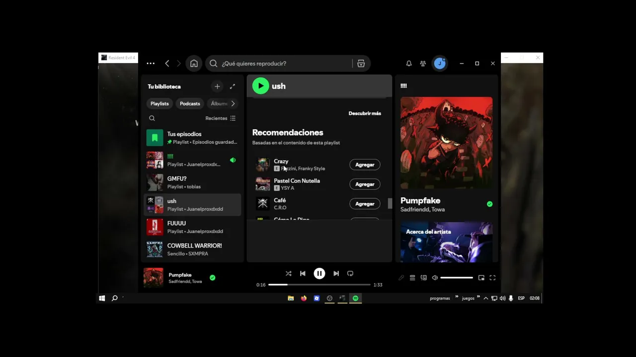
Task: Open the user profile avatar menu
Action: pyautogui.click(x=439, y=63)
